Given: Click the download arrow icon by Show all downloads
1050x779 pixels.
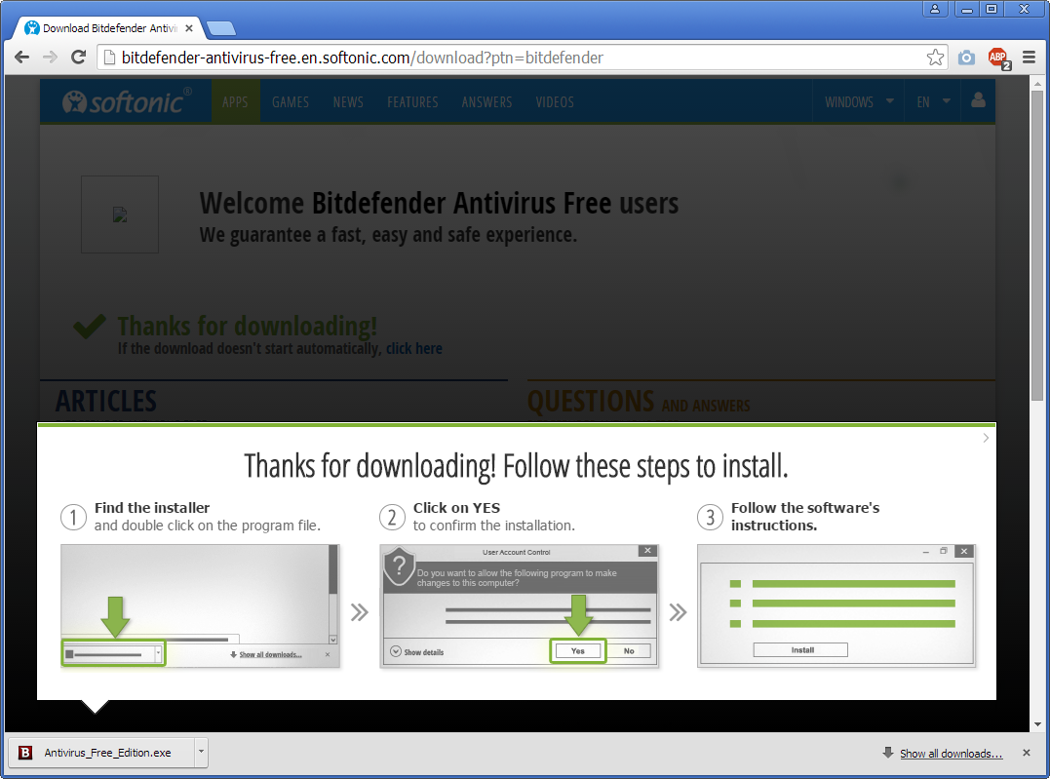Looking at the screenshot, I should (888, 753).
